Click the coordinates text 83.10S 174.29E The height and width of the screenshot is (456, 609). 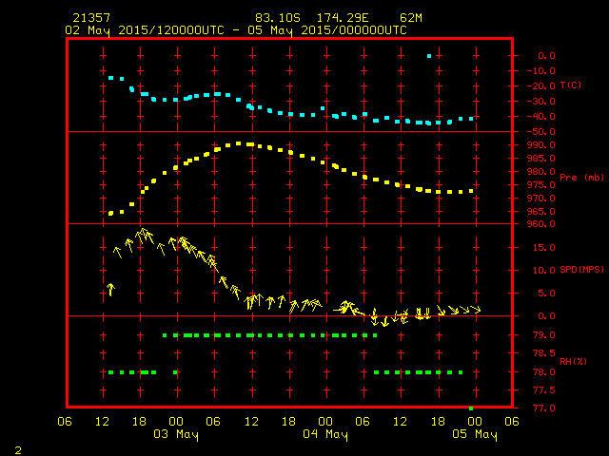coord(311,18)
